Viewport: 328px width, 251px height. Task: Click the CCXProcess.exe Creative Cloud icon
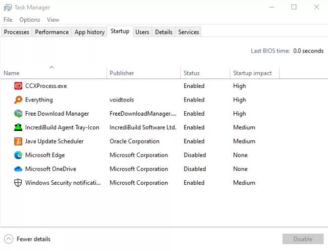pyautogui.click(x=18, y=86)
